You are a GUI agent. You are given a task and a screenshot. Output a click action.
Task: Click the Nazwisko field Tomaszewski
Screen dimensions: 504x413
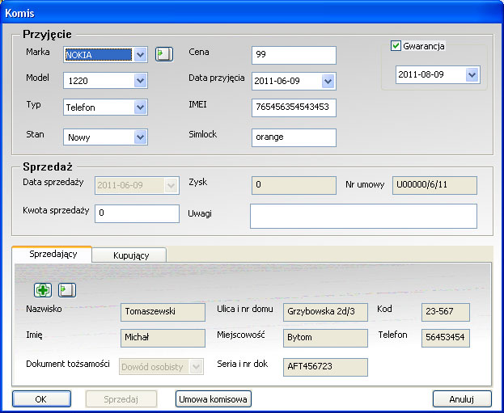[163, 312]
